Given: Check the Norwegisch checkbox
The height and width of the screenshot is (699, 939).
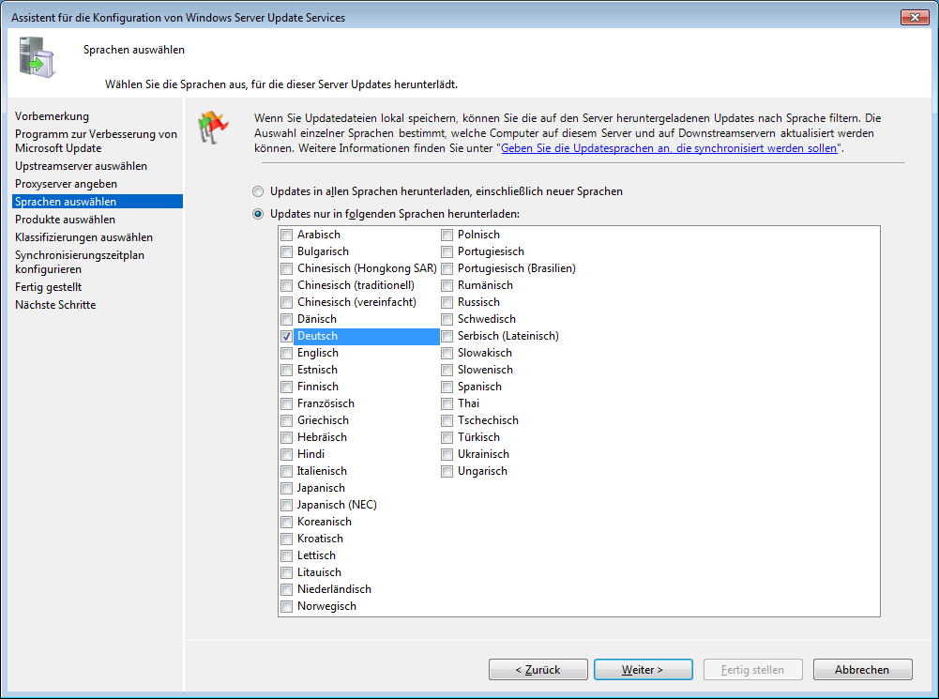Looking at the screenshot, I should (x=287, y=606).
